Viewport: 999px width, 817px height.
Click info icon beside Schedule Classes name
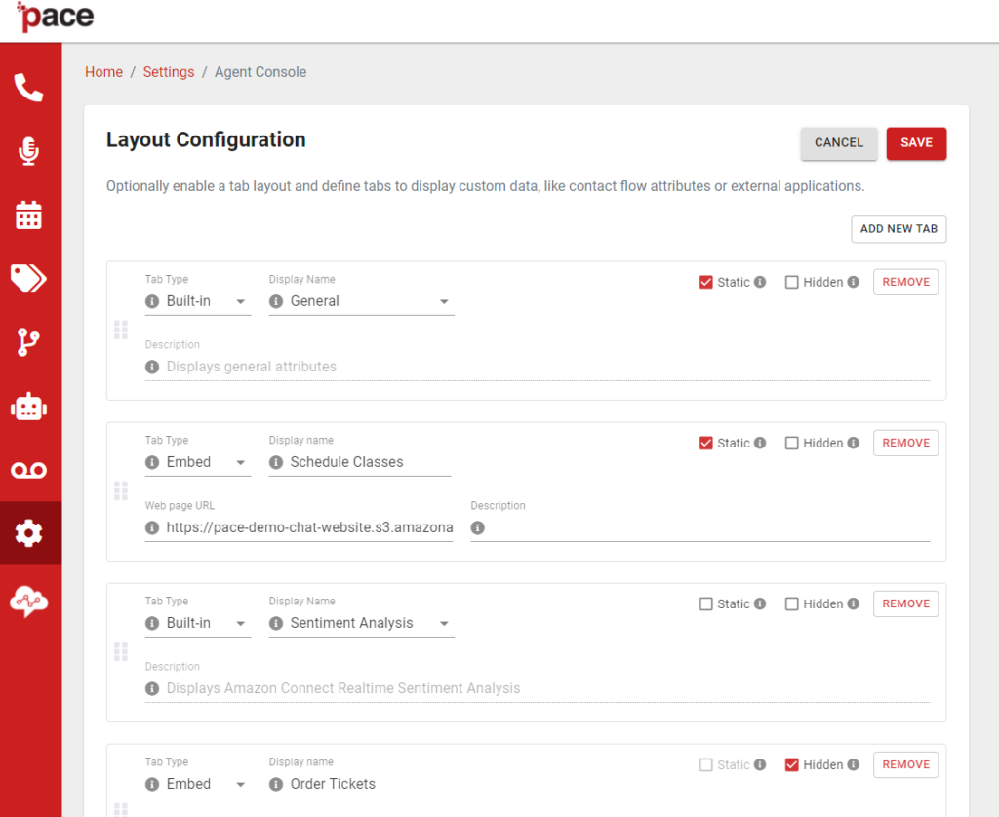(x=276, y=462)
